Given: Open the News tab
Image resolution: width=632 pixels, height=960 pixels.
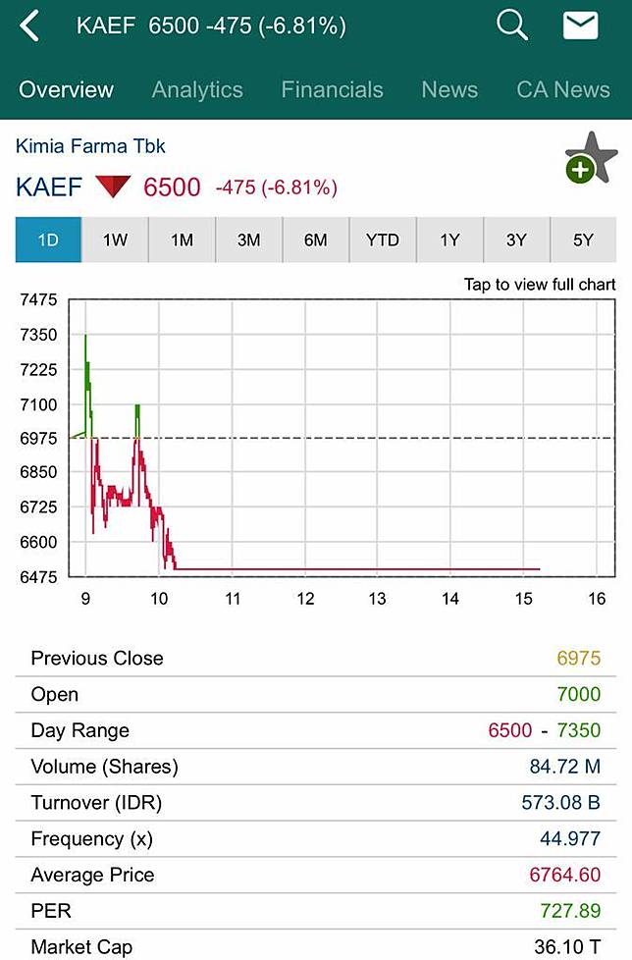Looking at the screenshot, I should 449,90.
